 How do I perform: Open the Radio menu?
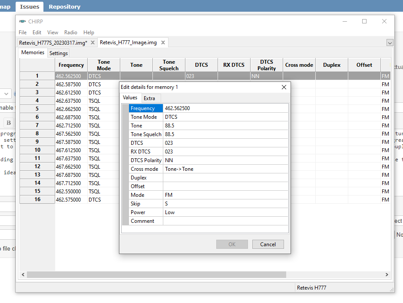coord(71,33)
